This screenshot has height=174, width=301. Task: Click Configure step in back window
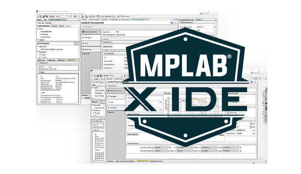[91, 38]
